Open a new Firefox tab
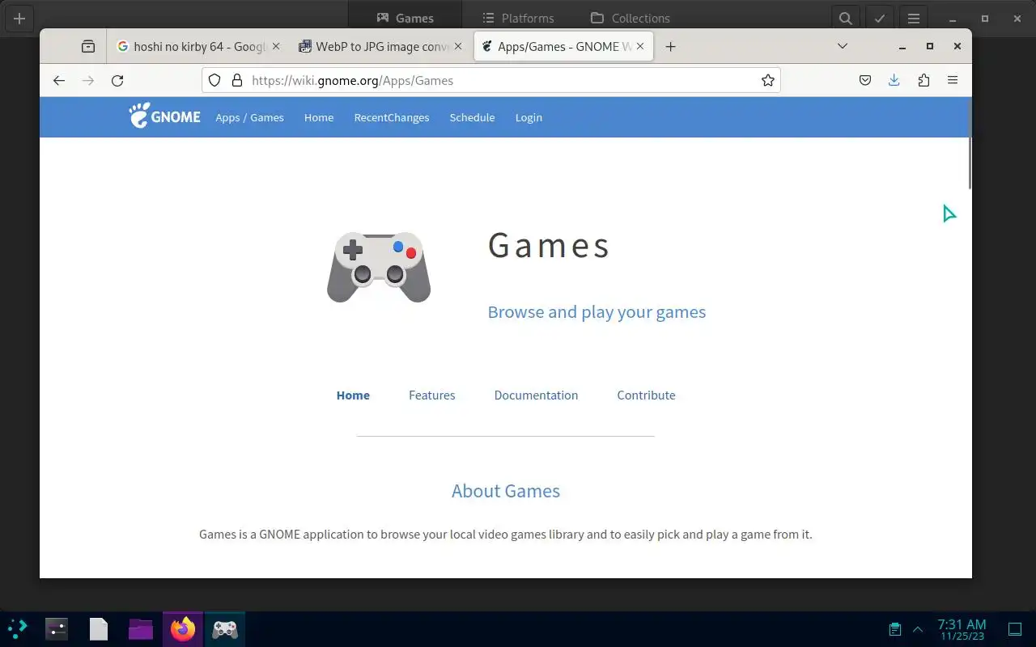The width and height of the screenshot is (1036, 647). [670, 47]
